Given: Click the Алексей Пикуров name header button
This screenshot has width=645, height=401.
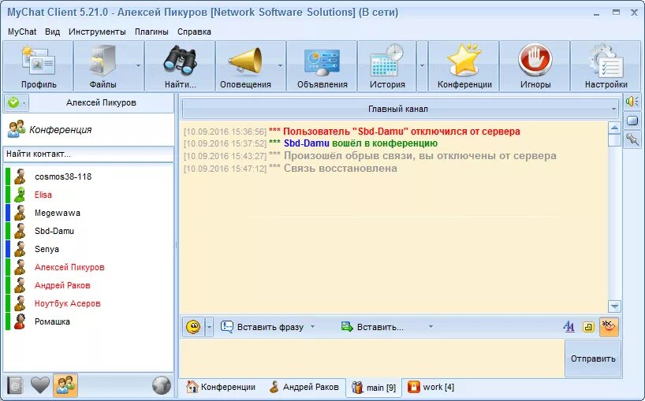Looking at the screenshot, I should (x=101, y=102).
